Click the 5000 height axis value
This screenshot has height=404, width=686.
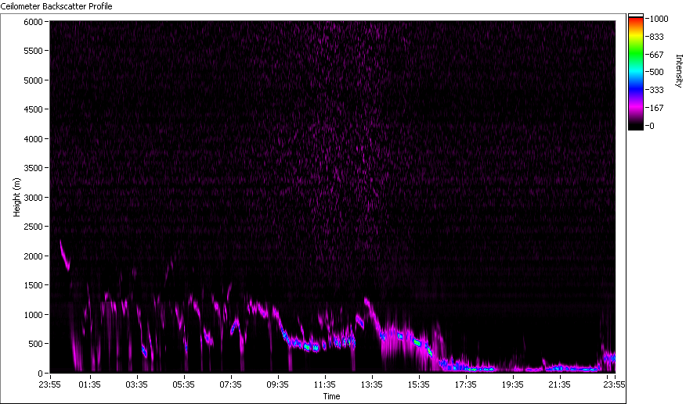[x=33, y=80]
